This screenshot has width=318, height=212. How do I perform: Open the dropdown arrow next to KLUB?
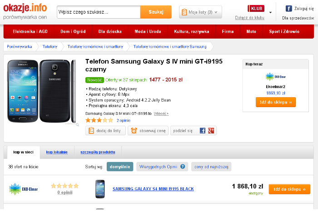pyautogui.click(x=271, y=12)
